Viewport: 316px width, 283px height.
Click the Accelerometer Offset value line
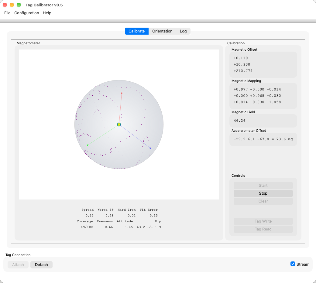point(263,139)
